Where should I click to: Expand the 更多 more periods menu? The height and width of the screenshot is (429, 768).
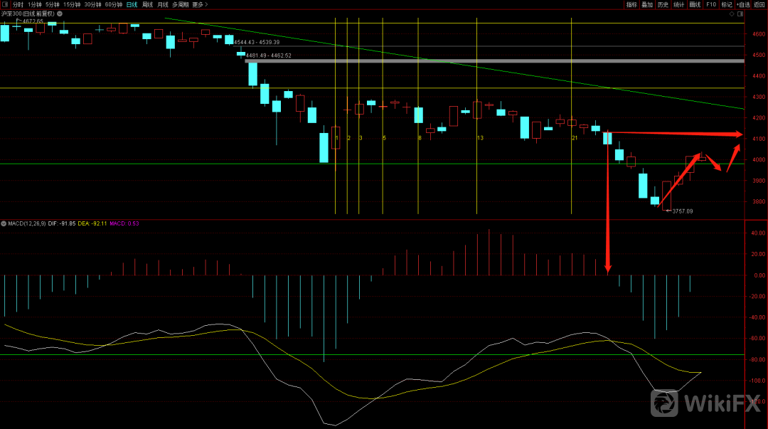click(200, 4)
